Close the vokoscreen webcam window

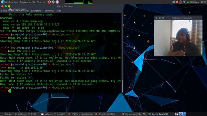pyautogui.click(x=156, y=18)
